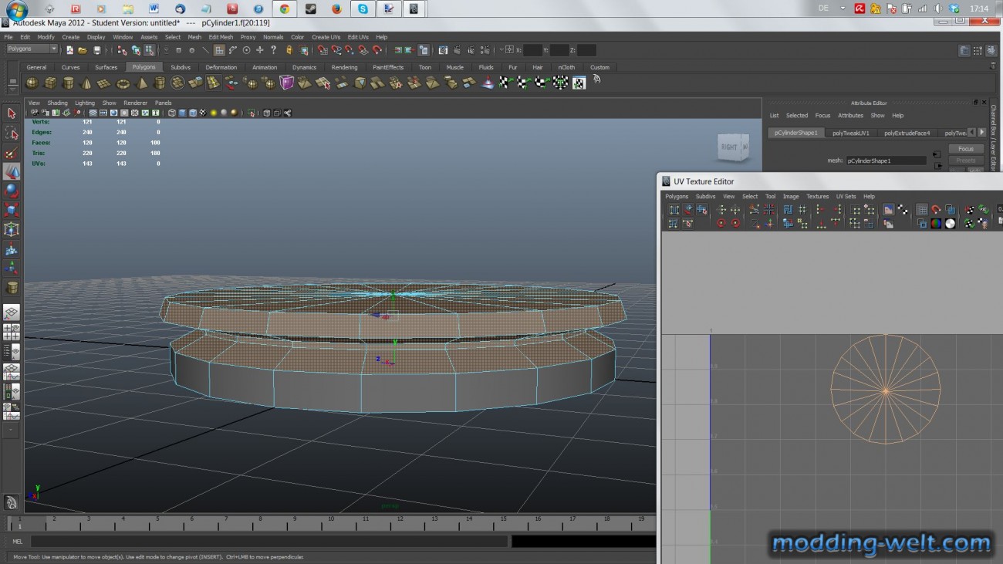Toggle checkered textured display in viewport toolbar
1003x564 pixels.
coord(203,113)
